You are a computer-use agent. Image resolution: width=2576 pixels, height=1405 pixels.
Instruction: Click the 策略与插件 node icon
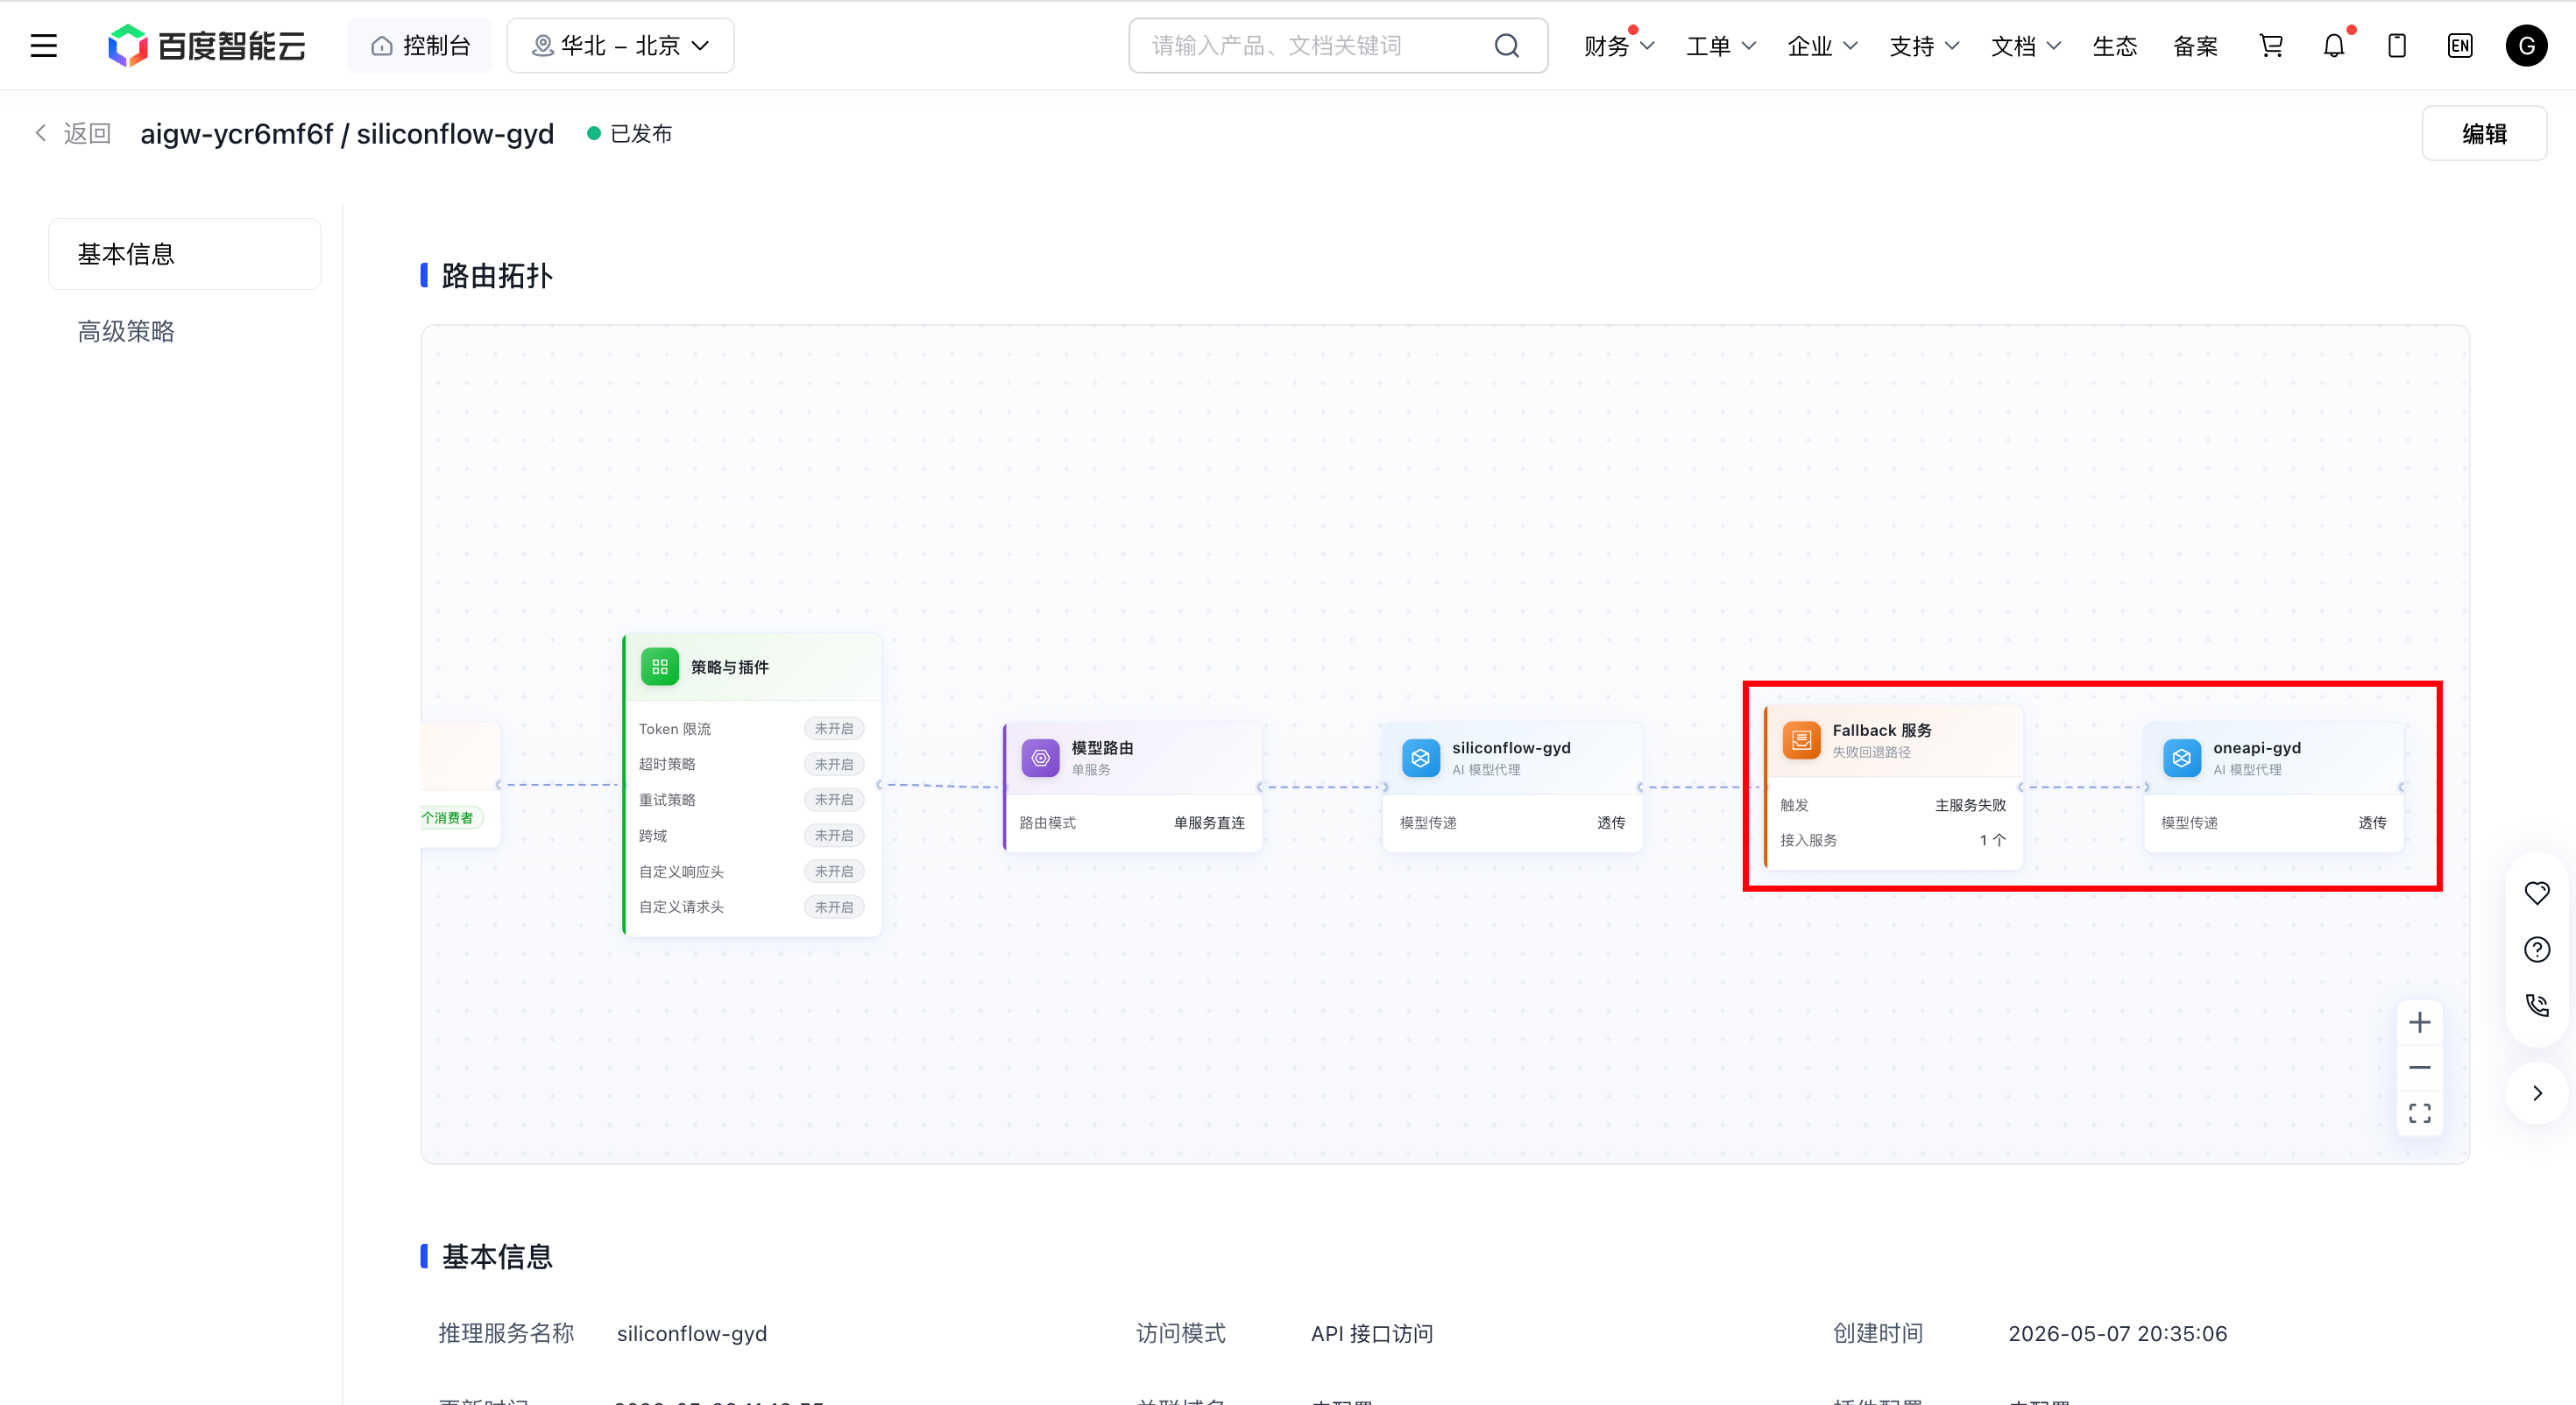660,667
